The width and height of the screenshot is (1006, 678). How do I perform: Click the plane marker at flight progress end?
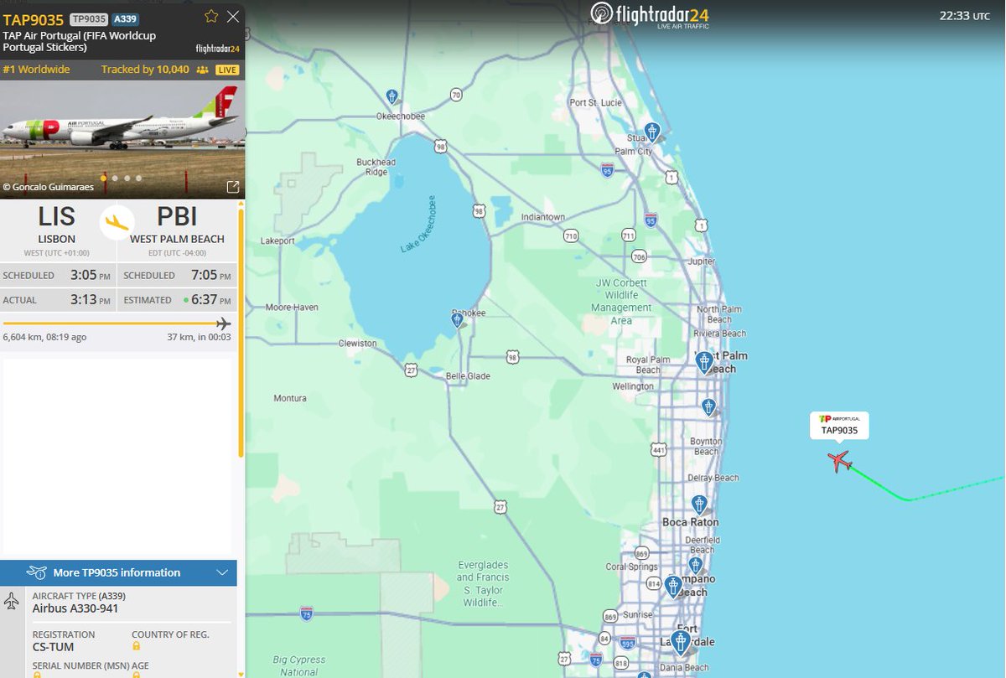(223, 323)
